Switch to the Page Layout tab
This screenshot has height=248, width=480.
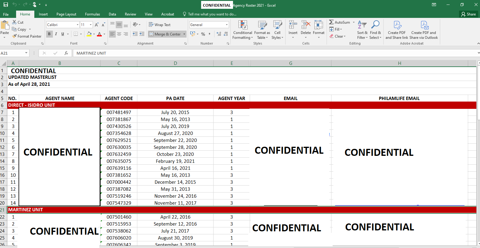(66, 14)
